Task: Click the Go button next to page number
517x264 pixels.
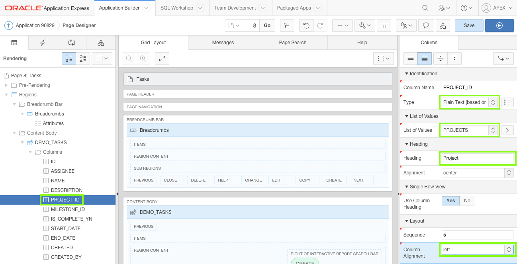Action: 267,25
